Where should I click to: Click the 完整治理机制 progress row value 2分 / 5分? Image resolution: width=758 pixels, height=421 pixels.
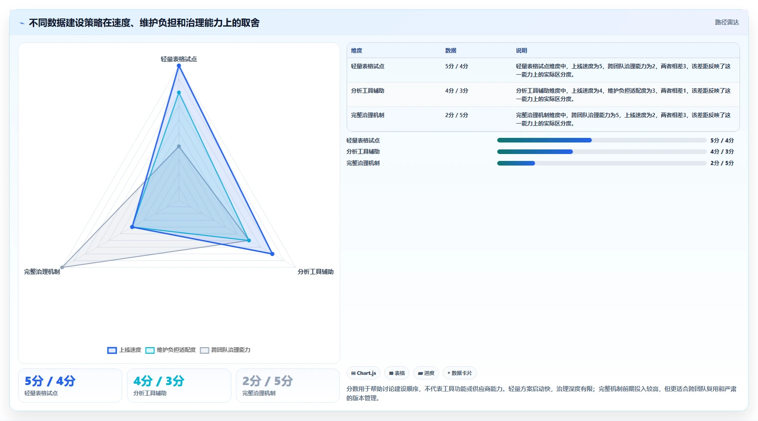722,163
